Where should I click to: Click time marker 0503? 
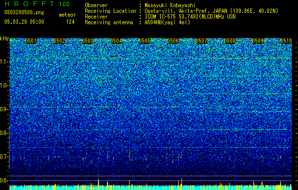click(88, 41)
